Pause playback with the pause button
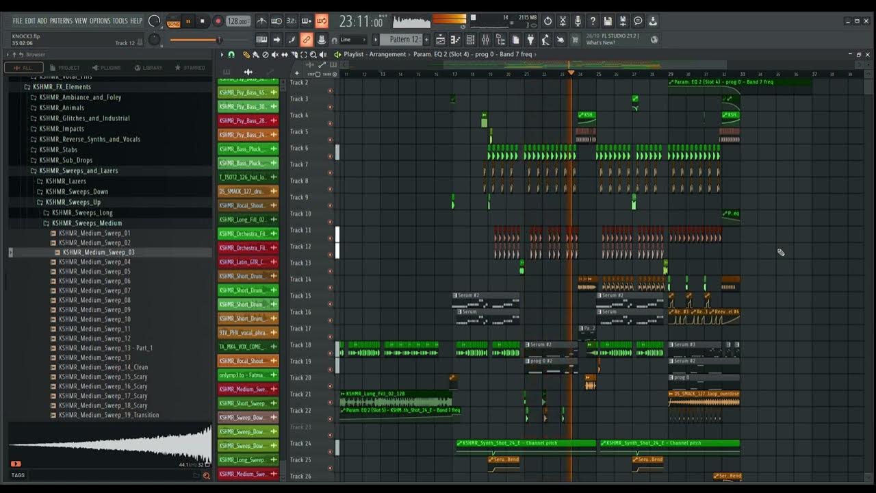Screen dimensions: 876x493 coord(188,21)
